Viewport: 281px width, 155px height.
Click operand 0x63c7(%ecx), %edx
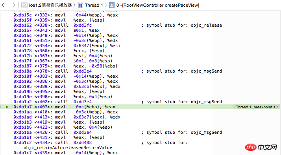click(x=97, y=117)
